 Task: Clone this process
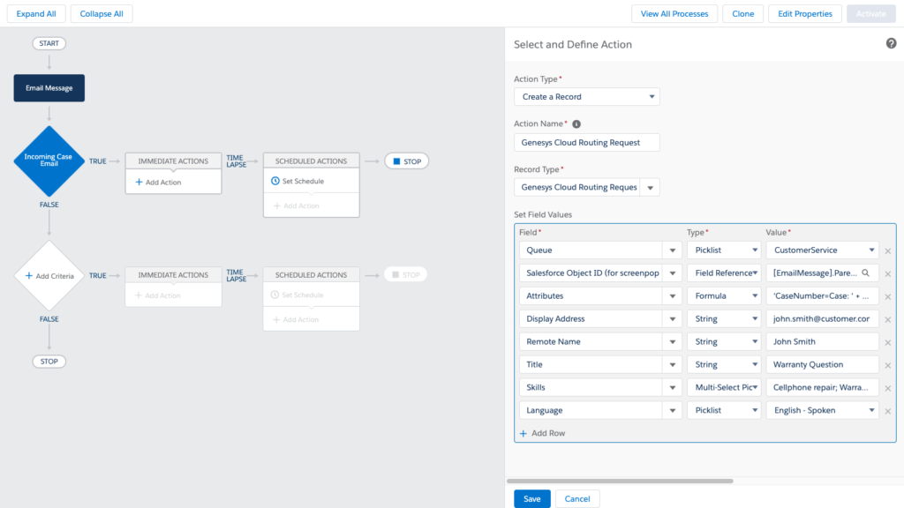click(742, 13)
